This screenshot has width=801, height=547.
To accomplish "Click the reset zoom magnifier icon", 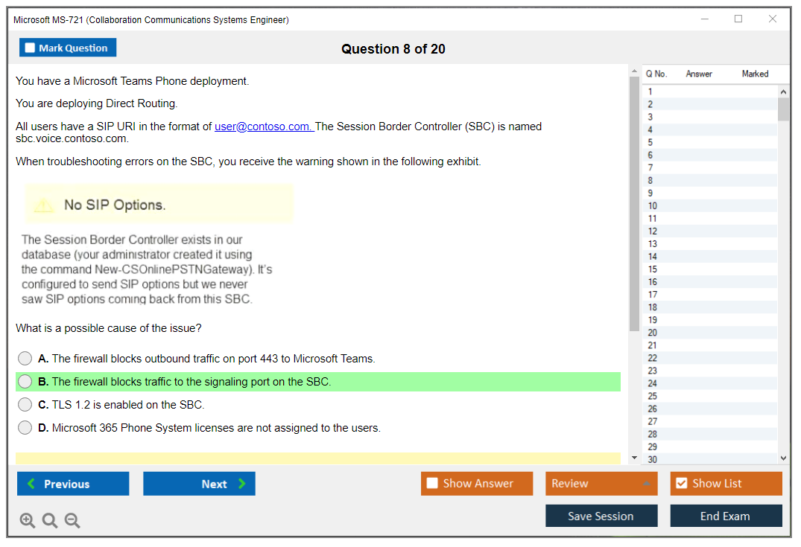I will (50, 520).
